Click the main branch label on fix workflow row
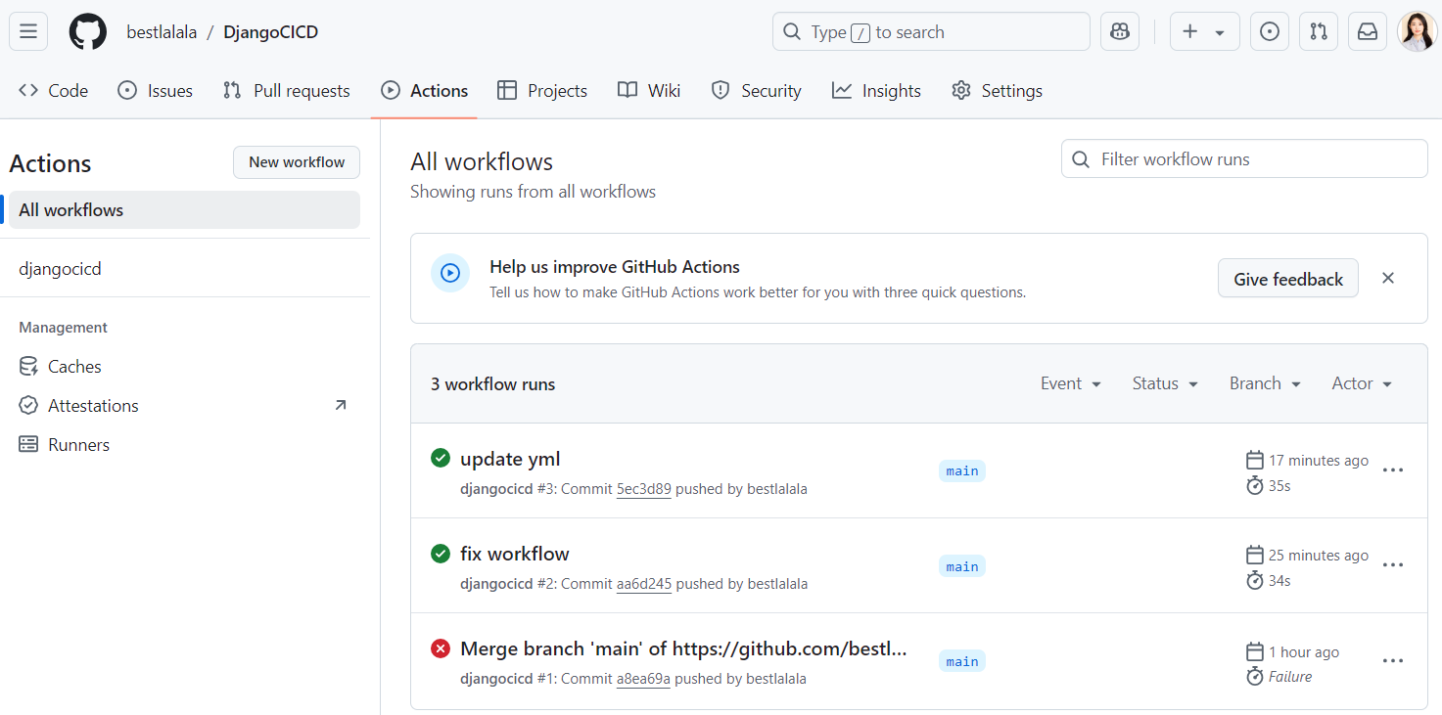Viewport: 1442px width, 715px height. [962, 566]
